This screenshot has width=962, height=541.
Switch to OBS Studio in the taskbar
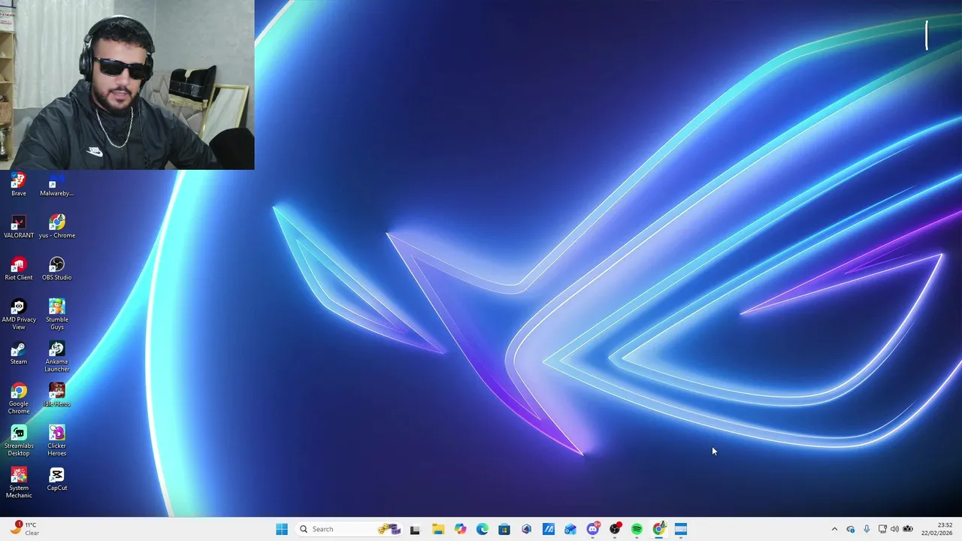pos(615,529)
